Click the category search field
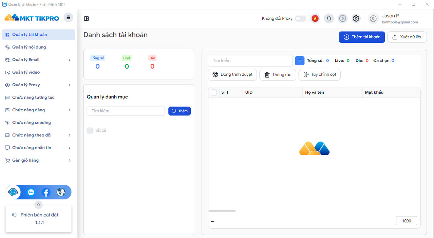The height and width of the screenshot is (238, 434). coord(126,111)
